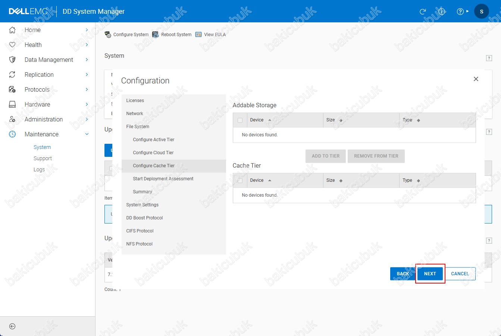The height and width of the screenshot is (336, 501).
Task: Click the Maintenance clock icon
Action: coord(12,134)
